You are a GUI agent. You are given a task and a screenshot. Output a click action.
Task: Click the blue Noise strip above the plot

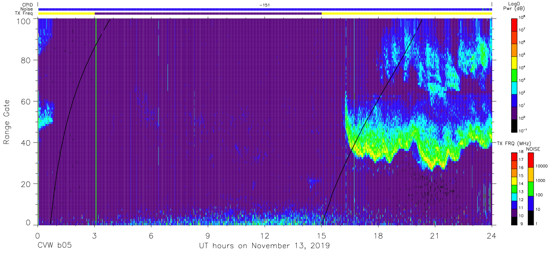(x=265, y=9)
